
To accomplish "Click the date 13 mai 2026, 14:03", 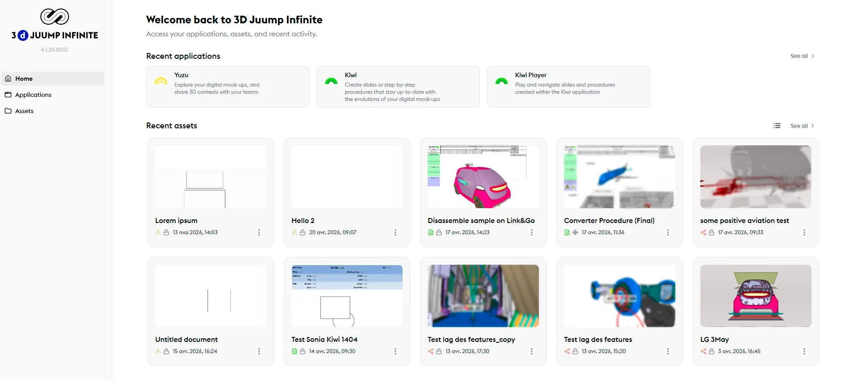I will click(195, 232).
